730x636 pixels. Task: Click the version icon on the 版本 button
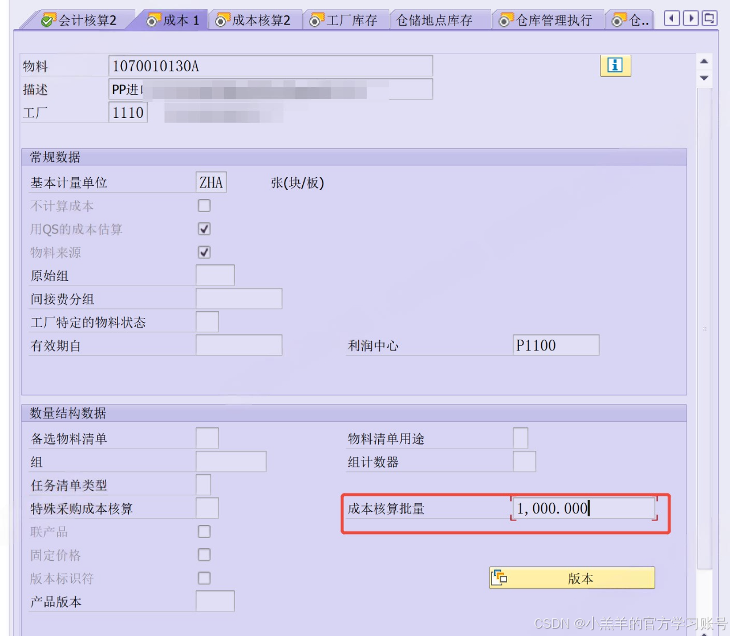click(x=501, y=577)
